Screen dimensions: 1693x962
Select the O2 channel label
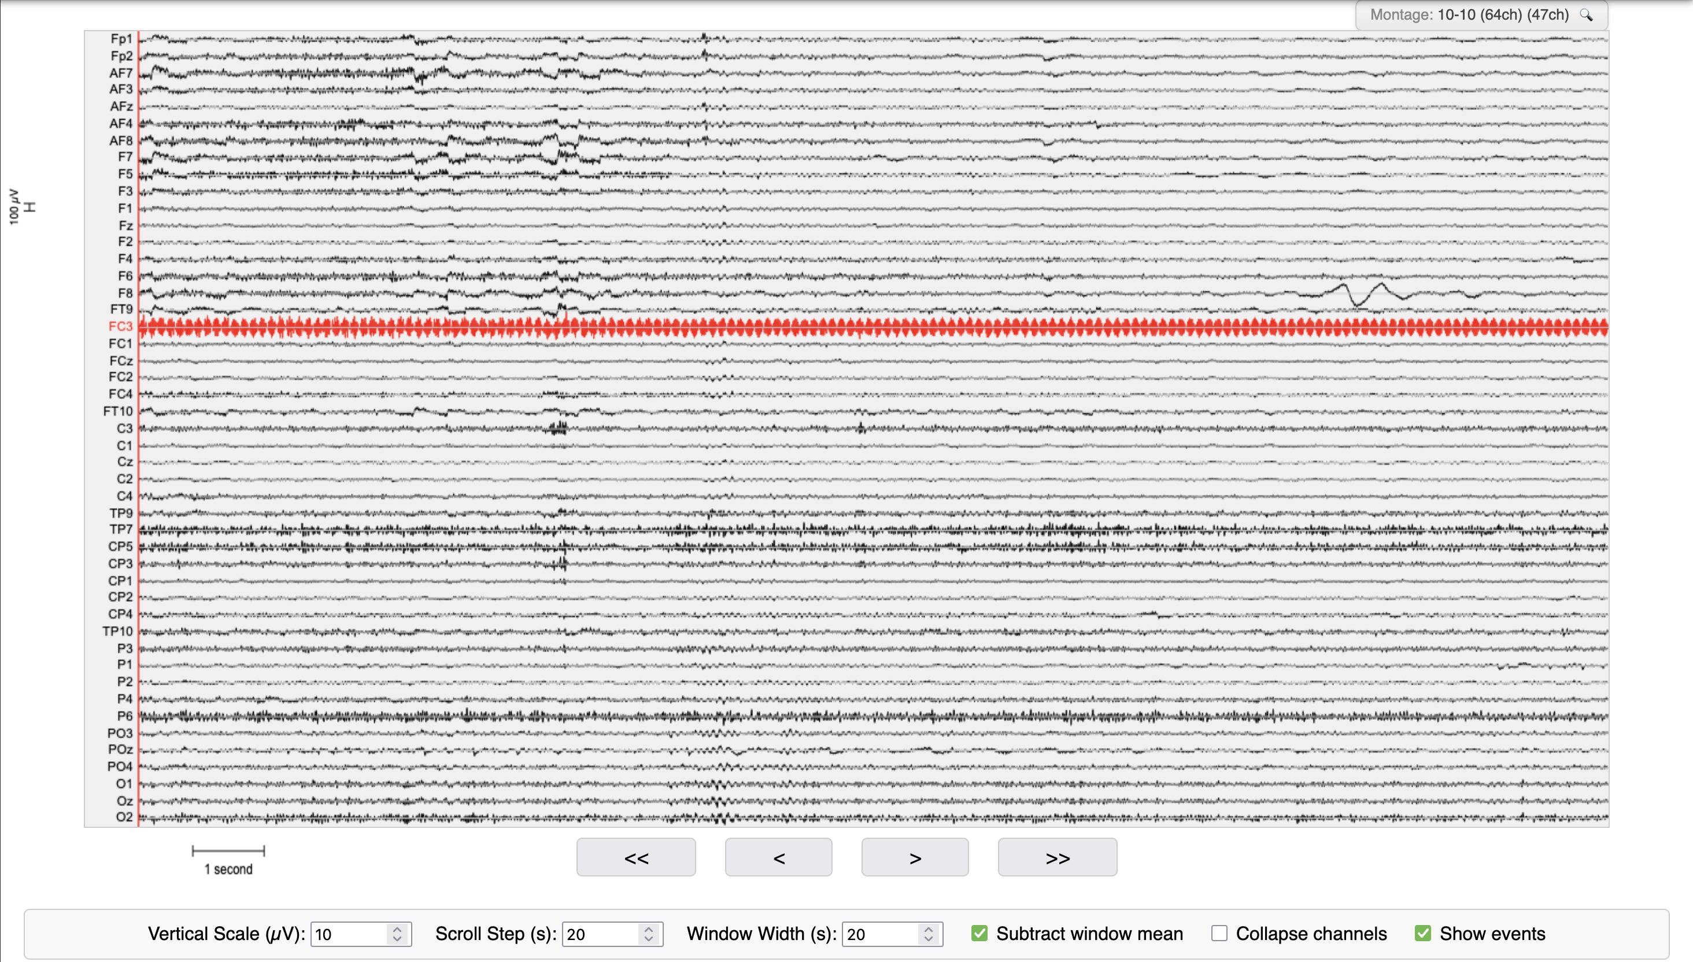(125, 817)
